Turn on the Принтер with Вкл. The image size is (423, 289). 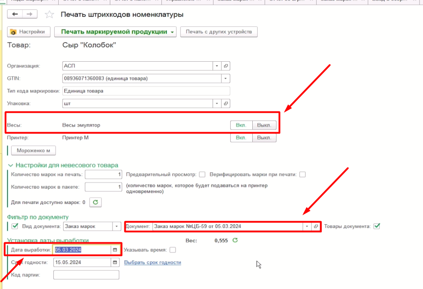[241, 137]
